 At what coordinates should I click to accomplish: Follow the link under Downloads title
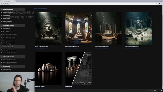pyautogui.click(x=69, y=88)
